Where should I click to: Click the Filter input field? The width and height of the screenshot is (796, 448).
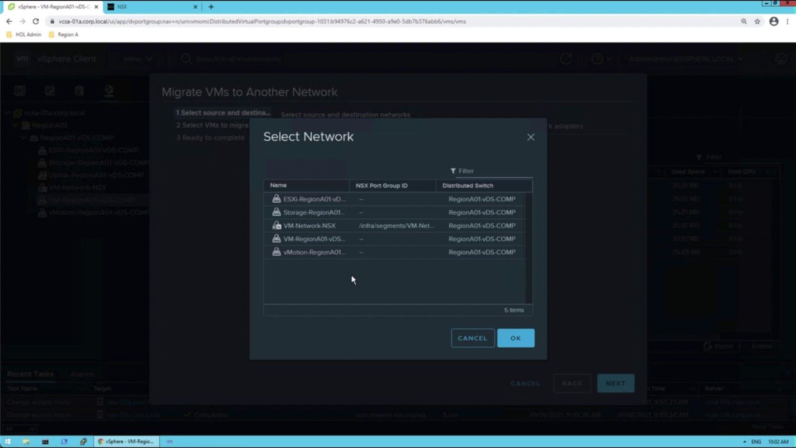coord(495,171)
